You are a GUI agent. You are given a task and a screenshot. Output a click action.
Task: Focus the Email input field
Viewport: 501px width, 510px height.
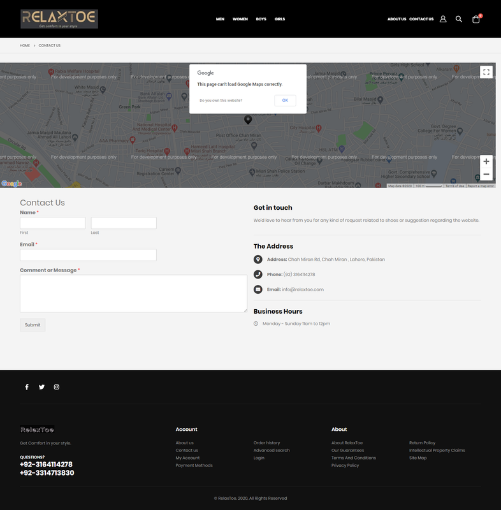coord(88,255)
